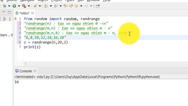Place cursor in "6,8,10,12,14,16,18" string
This screenshot has width=188, height=106.
[x=45, y=37]
